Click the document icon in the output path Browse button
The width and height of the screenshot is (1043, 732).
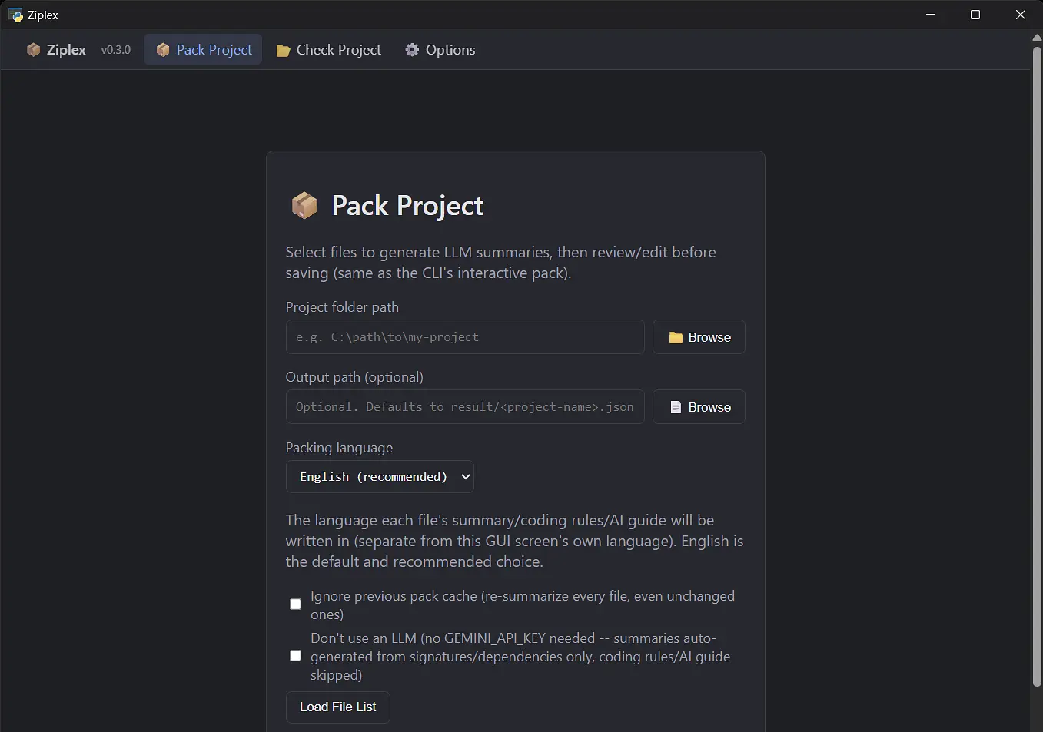pos(676,408)
